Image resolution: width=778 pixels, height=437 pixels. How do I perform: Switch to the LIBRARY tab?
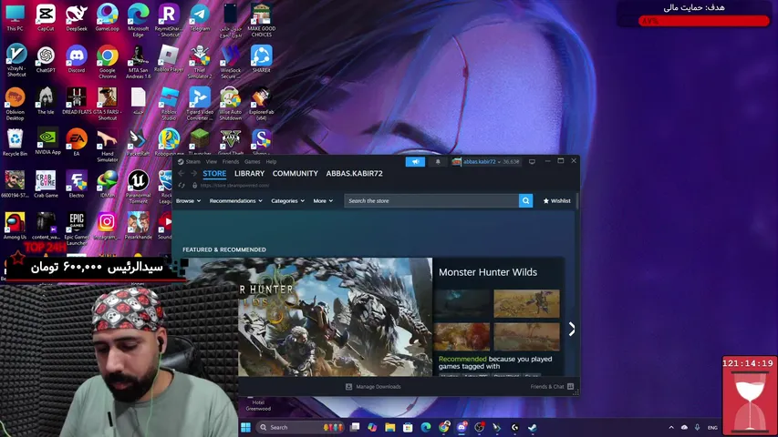click(x=249, y=173)
